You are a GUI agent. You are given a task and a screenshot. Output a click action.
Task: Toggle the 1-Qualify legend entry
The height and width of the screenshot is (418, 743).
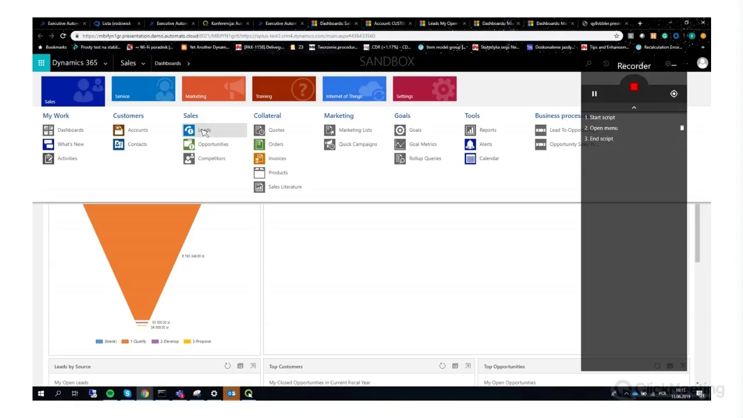coord(134,341)
